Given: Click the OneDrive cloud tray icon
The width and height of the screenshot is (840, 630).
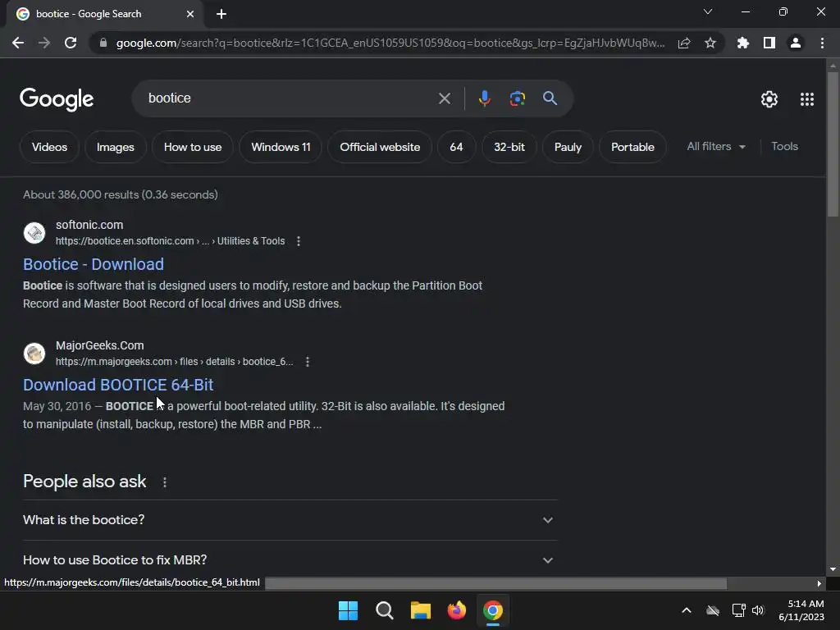Looking at the screenshot, I should (713, 610).
